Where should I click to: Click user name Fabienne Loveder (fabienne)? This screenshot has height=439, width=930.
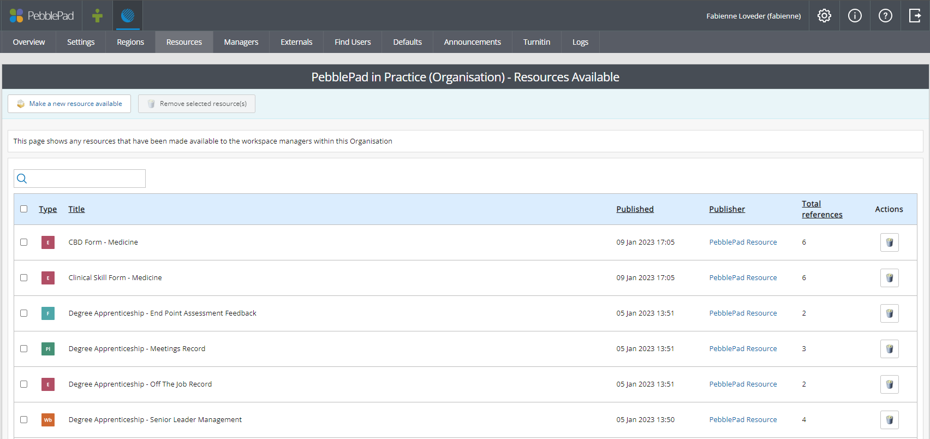754,16
